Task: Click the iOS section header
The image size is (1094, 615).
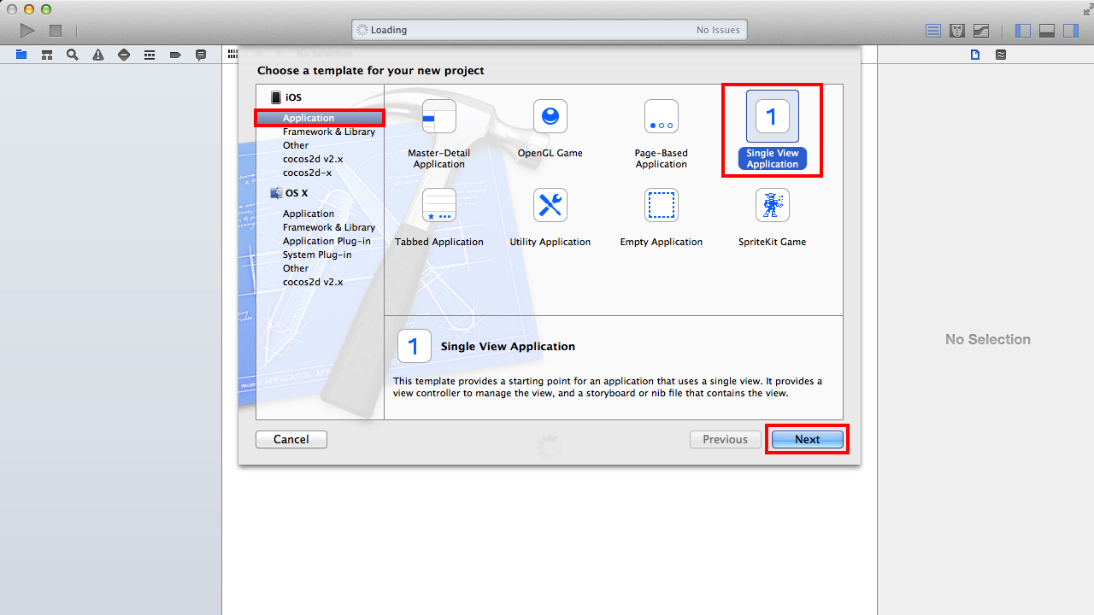Action: [x=286, y=97]
